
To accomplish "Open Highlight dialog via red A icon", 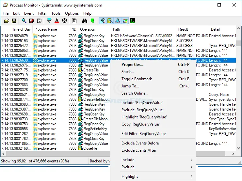I will point(57,21).
